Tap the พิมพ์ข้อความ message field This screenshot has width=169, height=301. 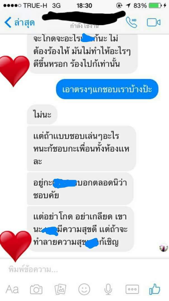point(84,270)
